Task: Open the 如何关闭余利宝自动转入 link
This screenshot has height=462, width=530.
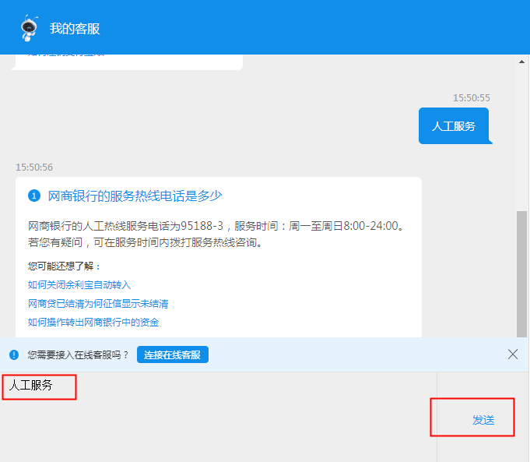Action: coord(79,284)
